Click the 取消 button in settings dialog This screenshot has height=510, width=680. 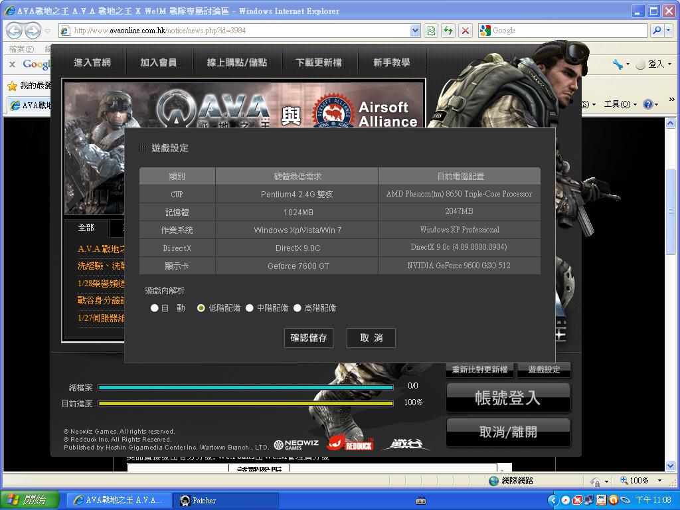coord(371,338)
